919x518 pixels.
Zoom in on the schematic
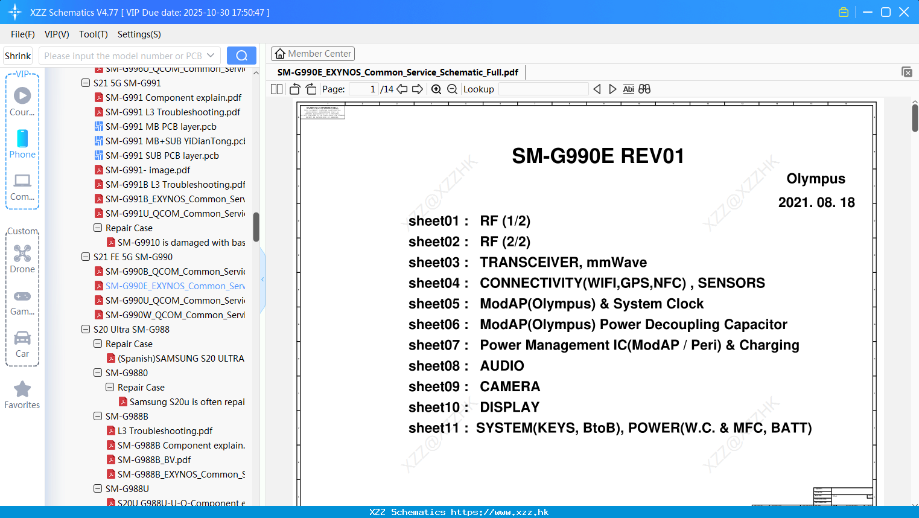point(436,89)
